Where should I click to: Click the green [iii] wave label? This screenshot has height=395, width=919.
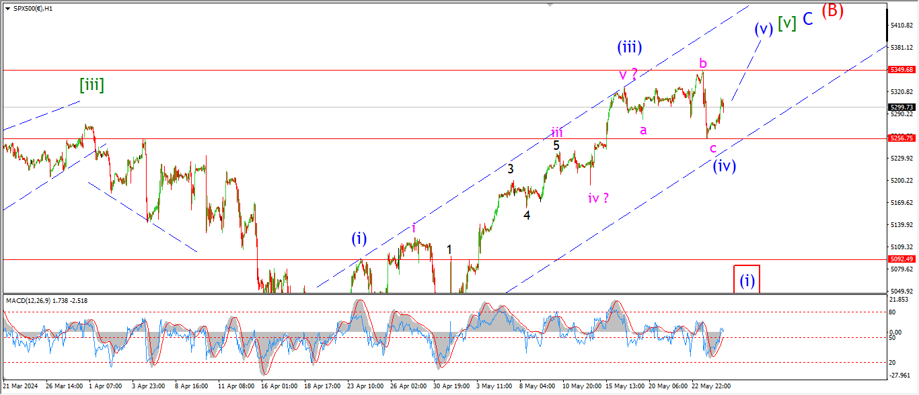[91, 85]
